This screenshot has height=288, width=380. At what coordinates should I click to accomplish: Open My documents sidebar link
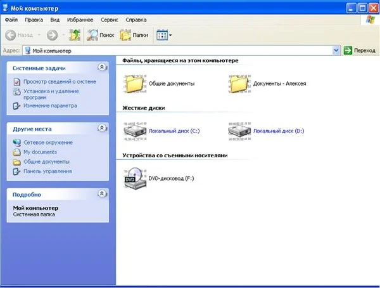click(40, 152)
